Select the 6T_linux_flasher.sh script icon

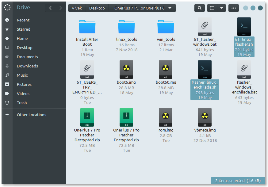pyautogui.click(x=244, y=26)
